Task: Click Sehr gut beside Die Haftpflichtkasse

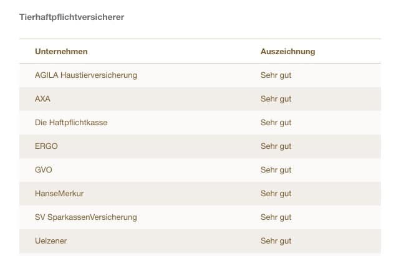Action: (276, 123)
